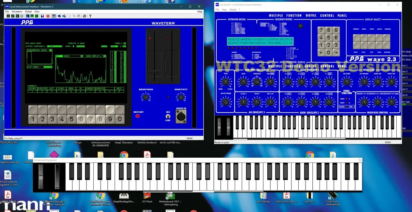Open the Spin Patches folder on desktop
The height and width of the screenshot is (212, 412).
[x=263, y=198]
